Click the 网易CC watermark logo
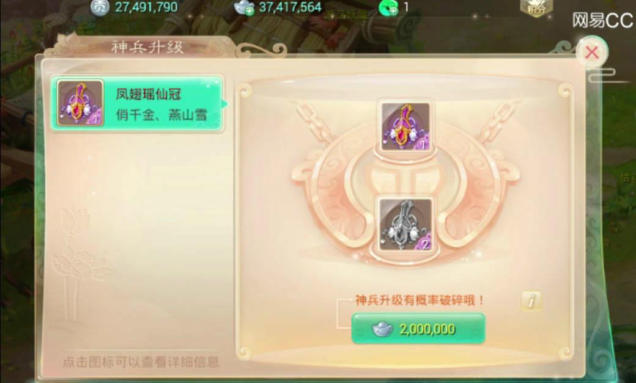Screen dimensions: 636x383 pos(602,20)
